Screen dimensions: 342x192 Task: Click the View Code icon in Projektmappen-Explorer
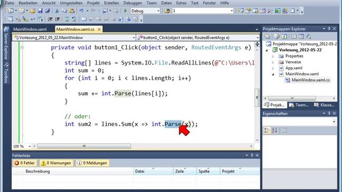click(294, 37)
